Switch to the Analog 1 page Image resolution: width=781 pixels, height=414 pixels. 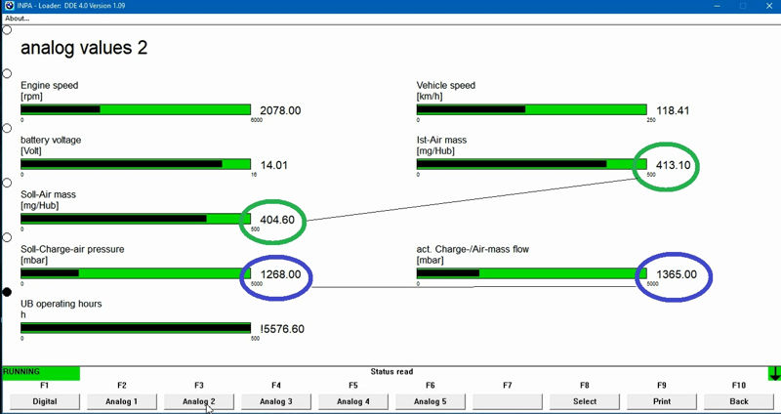[x=121, y=401]
